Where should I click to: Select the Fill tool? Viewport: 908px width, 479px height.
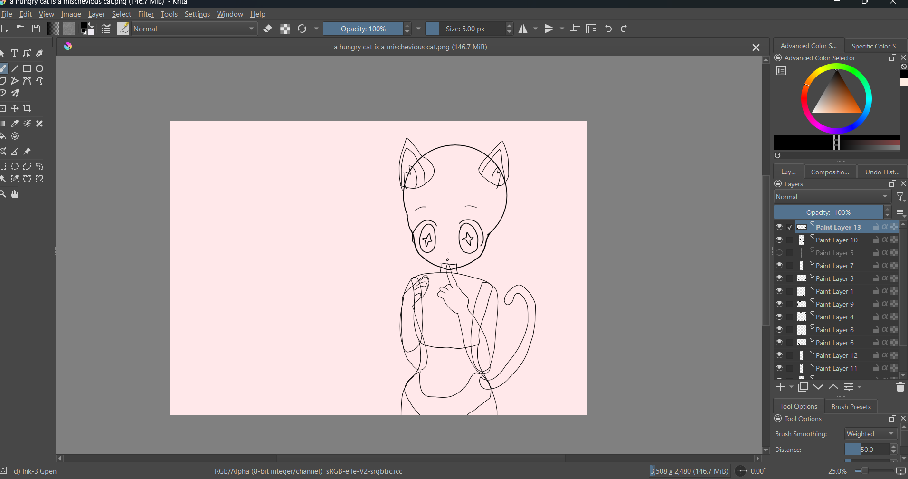coord(4,136)
